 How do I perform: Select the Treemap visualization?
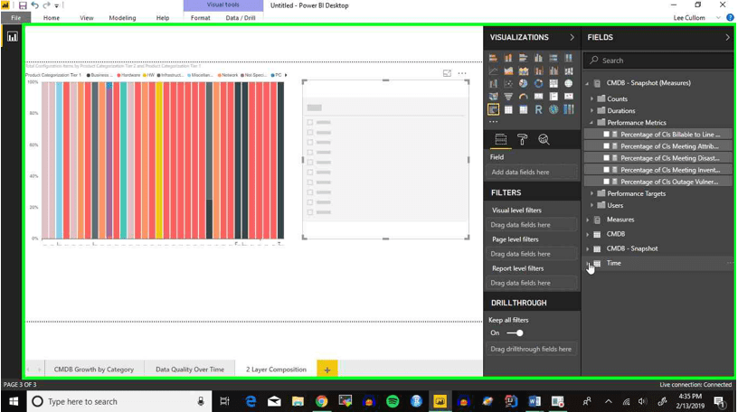tap(553, 84)
